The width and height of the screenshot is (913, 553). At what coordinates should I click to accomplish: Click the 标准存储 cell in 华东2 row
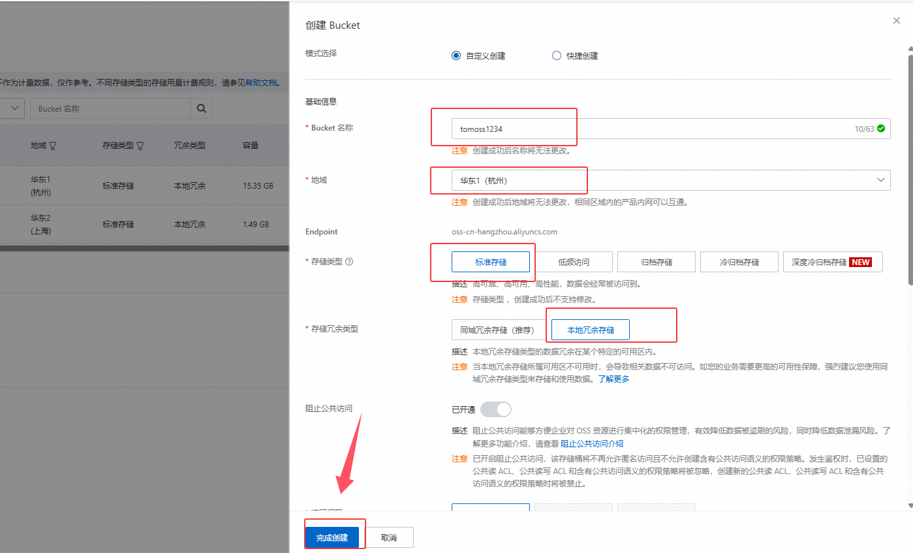118,224
